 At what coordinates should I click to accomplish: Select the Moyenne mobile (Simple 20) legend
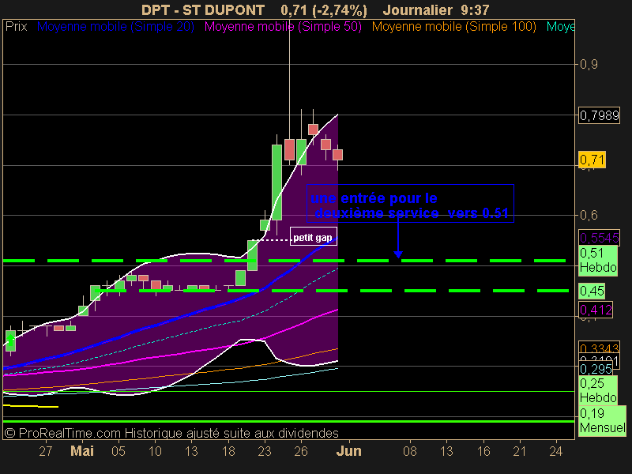[115, 27]
